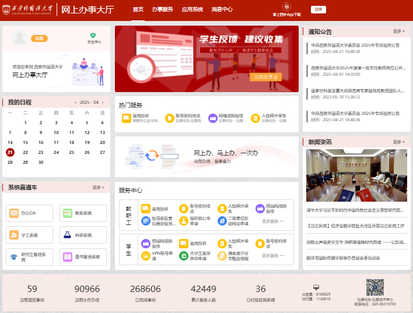The height and width of the screenshot is (313, 413).
Task: Open 润物无声塩史学芳华 news link
Action: [356, 242]
